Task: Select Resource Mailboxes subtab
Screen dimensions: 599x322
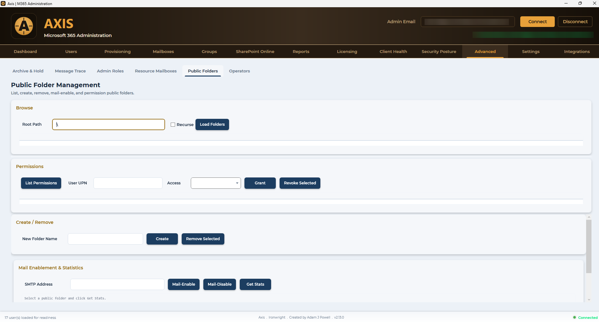Action: (x=156, y=71)
